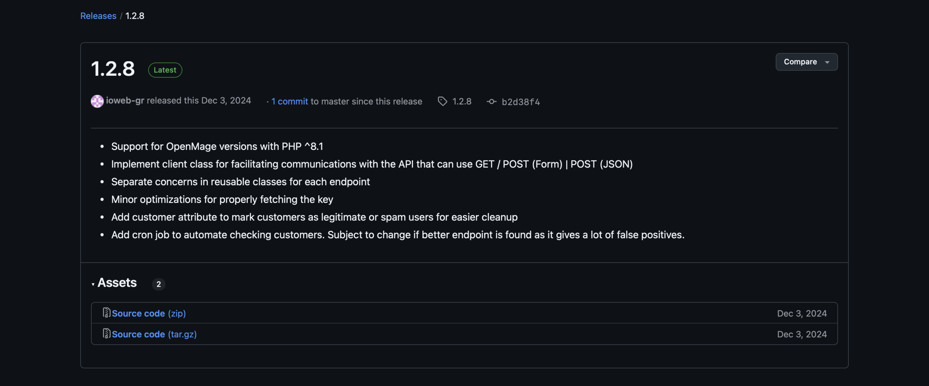Click the Assets count badge
This screenshot has height=386, width=929.
click(158, 284)
